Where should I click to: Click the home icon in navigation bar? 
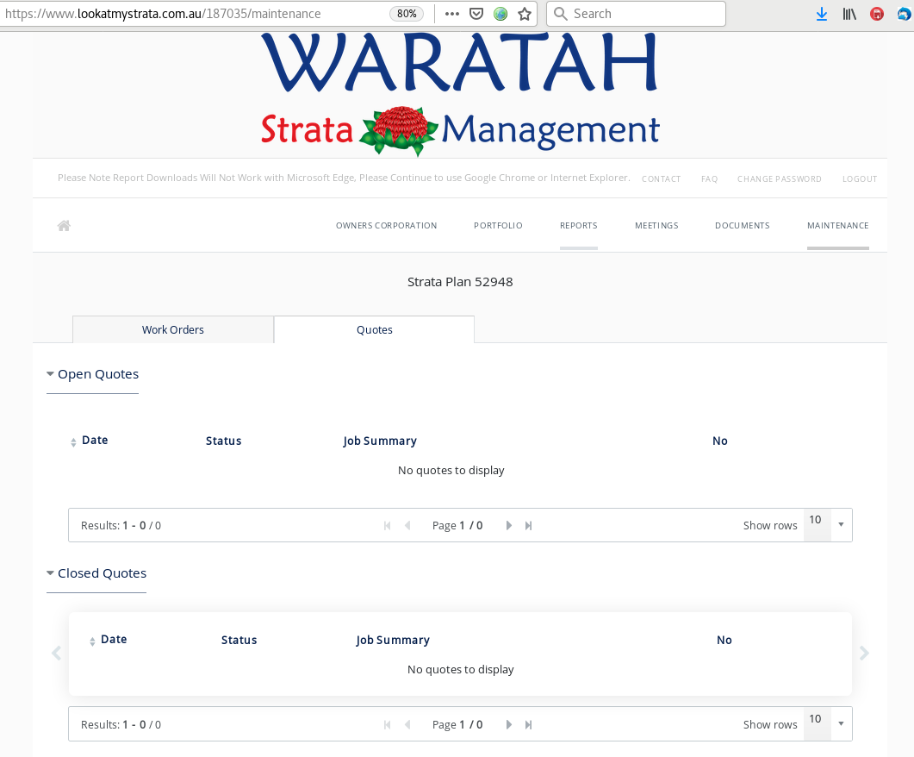click(x=64, y=226)
